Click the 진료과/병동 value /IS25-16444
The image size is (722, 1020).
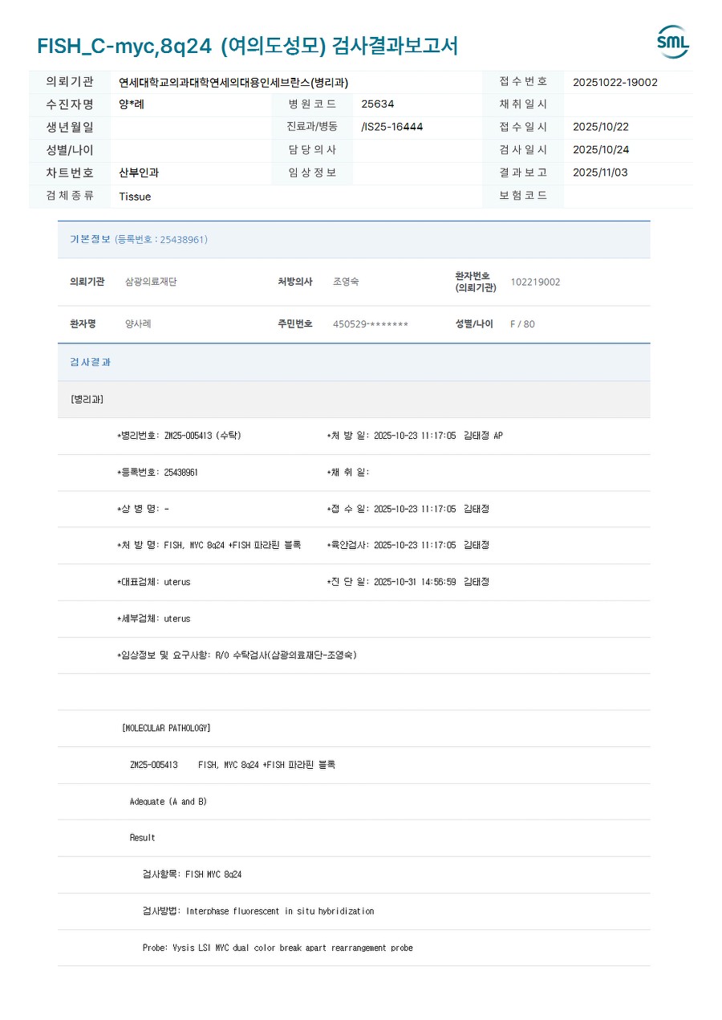tap(392, 127)
